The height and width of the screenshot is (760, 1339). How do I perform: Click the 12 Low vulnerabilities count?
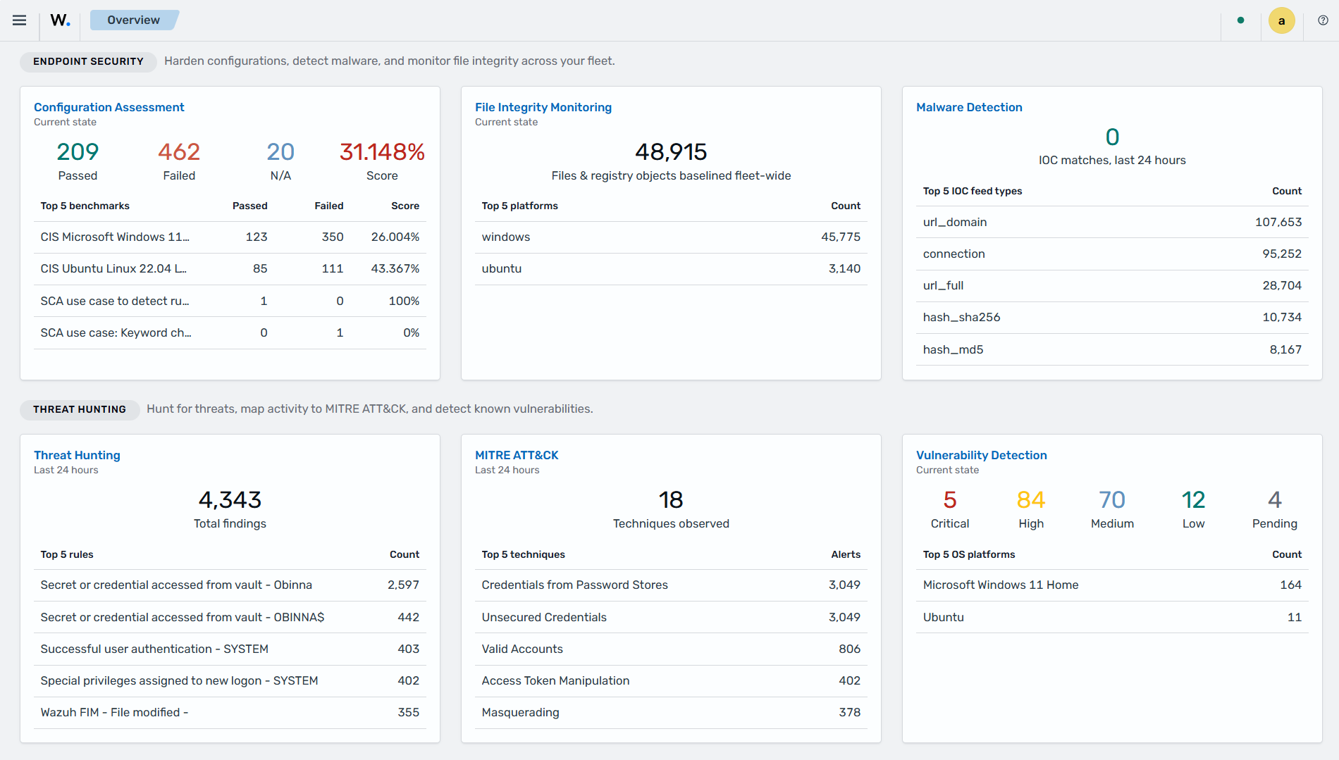pos(1193,499)
